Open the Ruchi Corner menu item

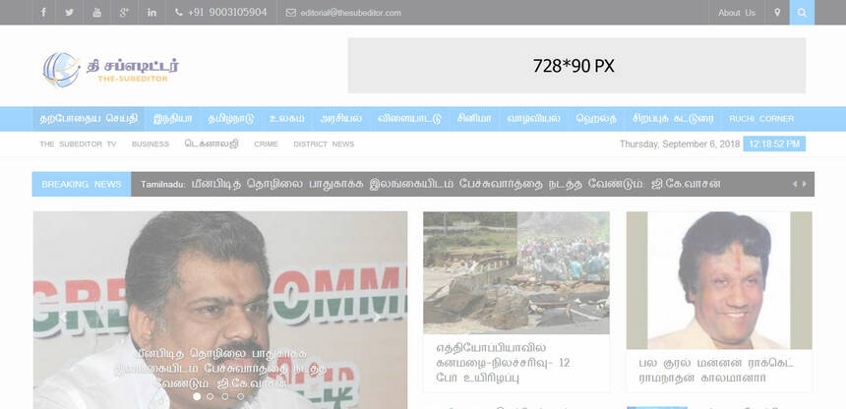pyautogui.click(x=760, y=119)
